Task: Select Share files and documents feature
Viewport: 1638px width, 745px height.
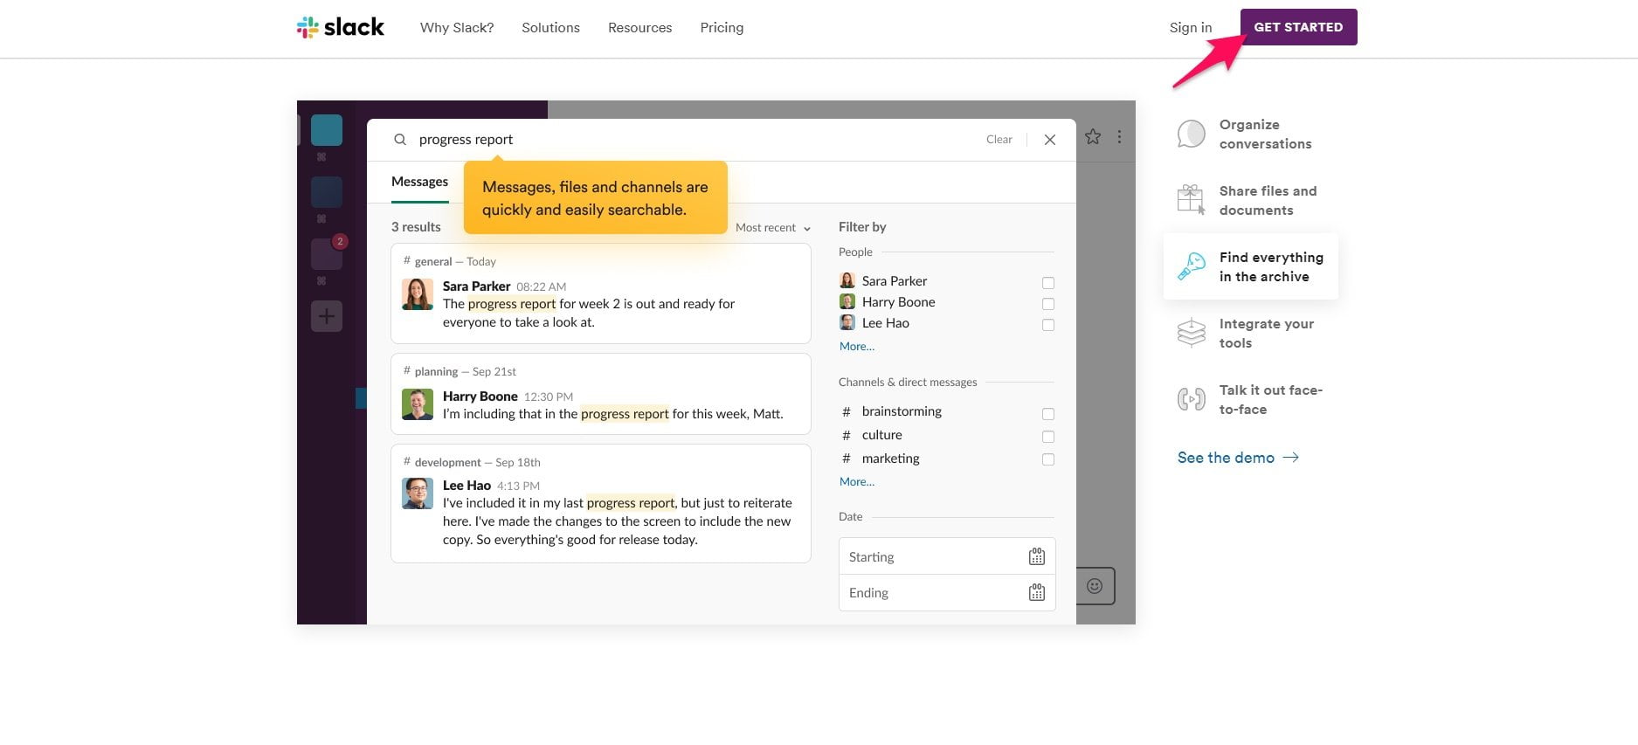Action: 1251,201
